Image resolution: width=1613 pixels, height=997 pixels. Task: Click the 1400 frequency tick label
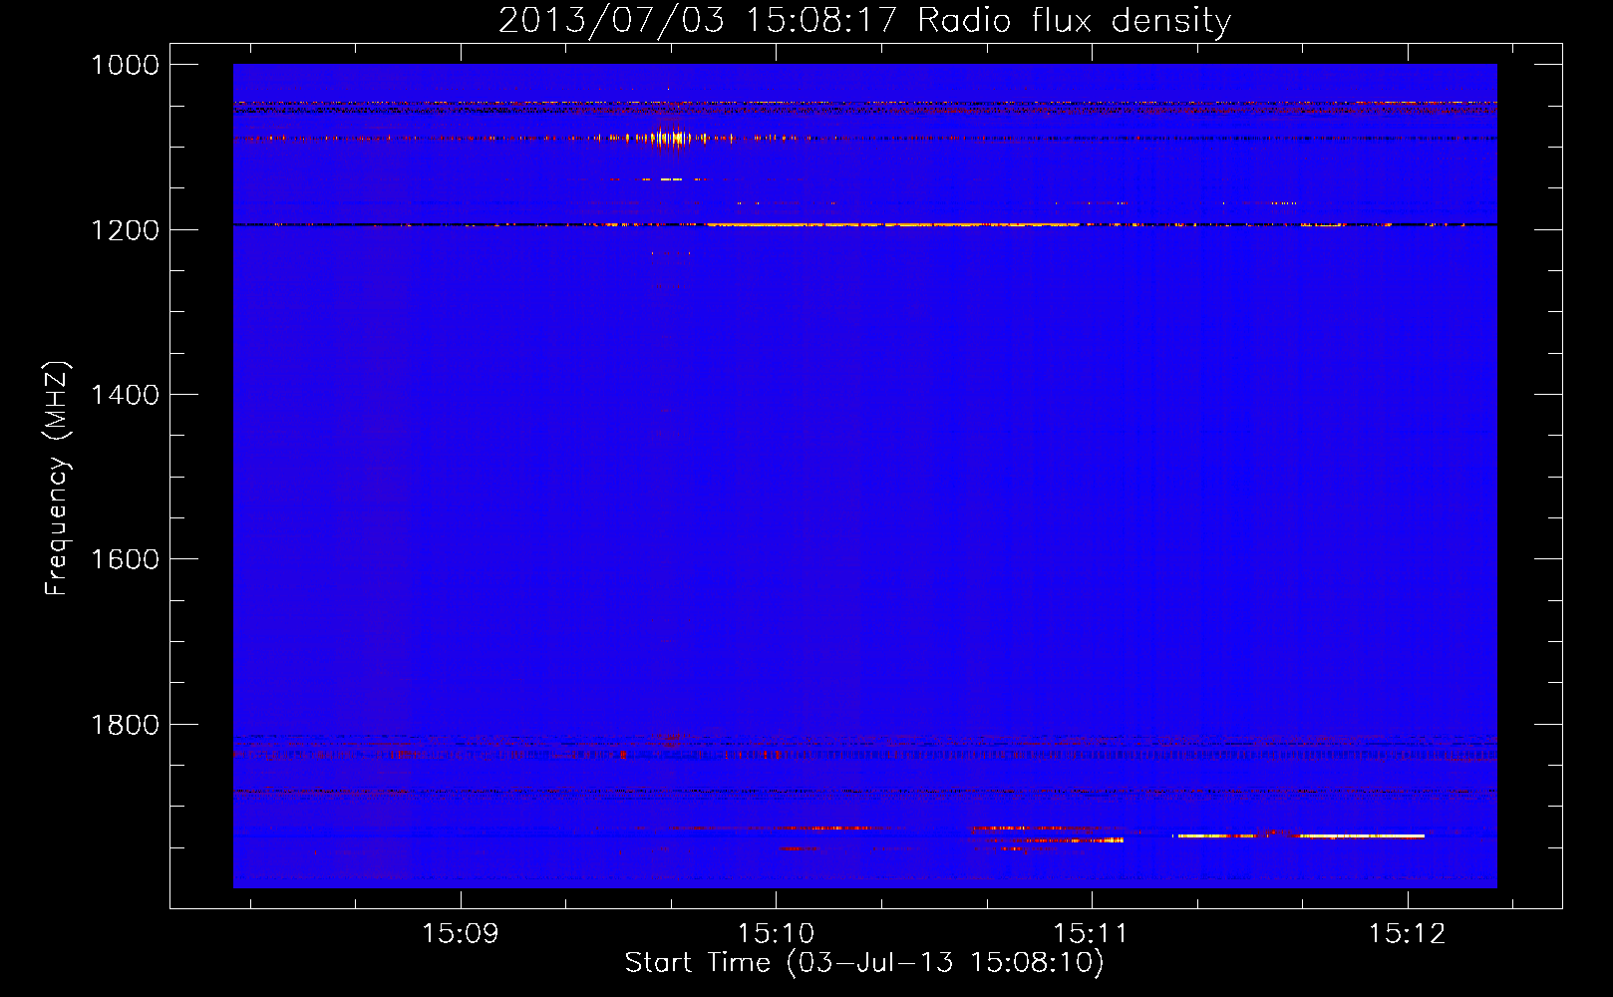point(125,395)
